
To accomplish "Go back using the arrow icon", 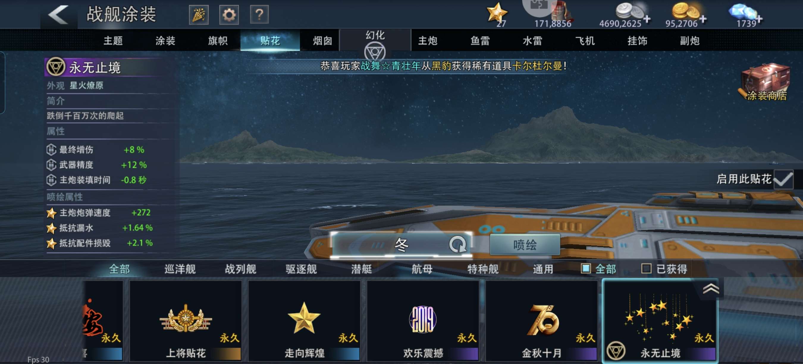I will pyautogui.click(x=58, y=14).
